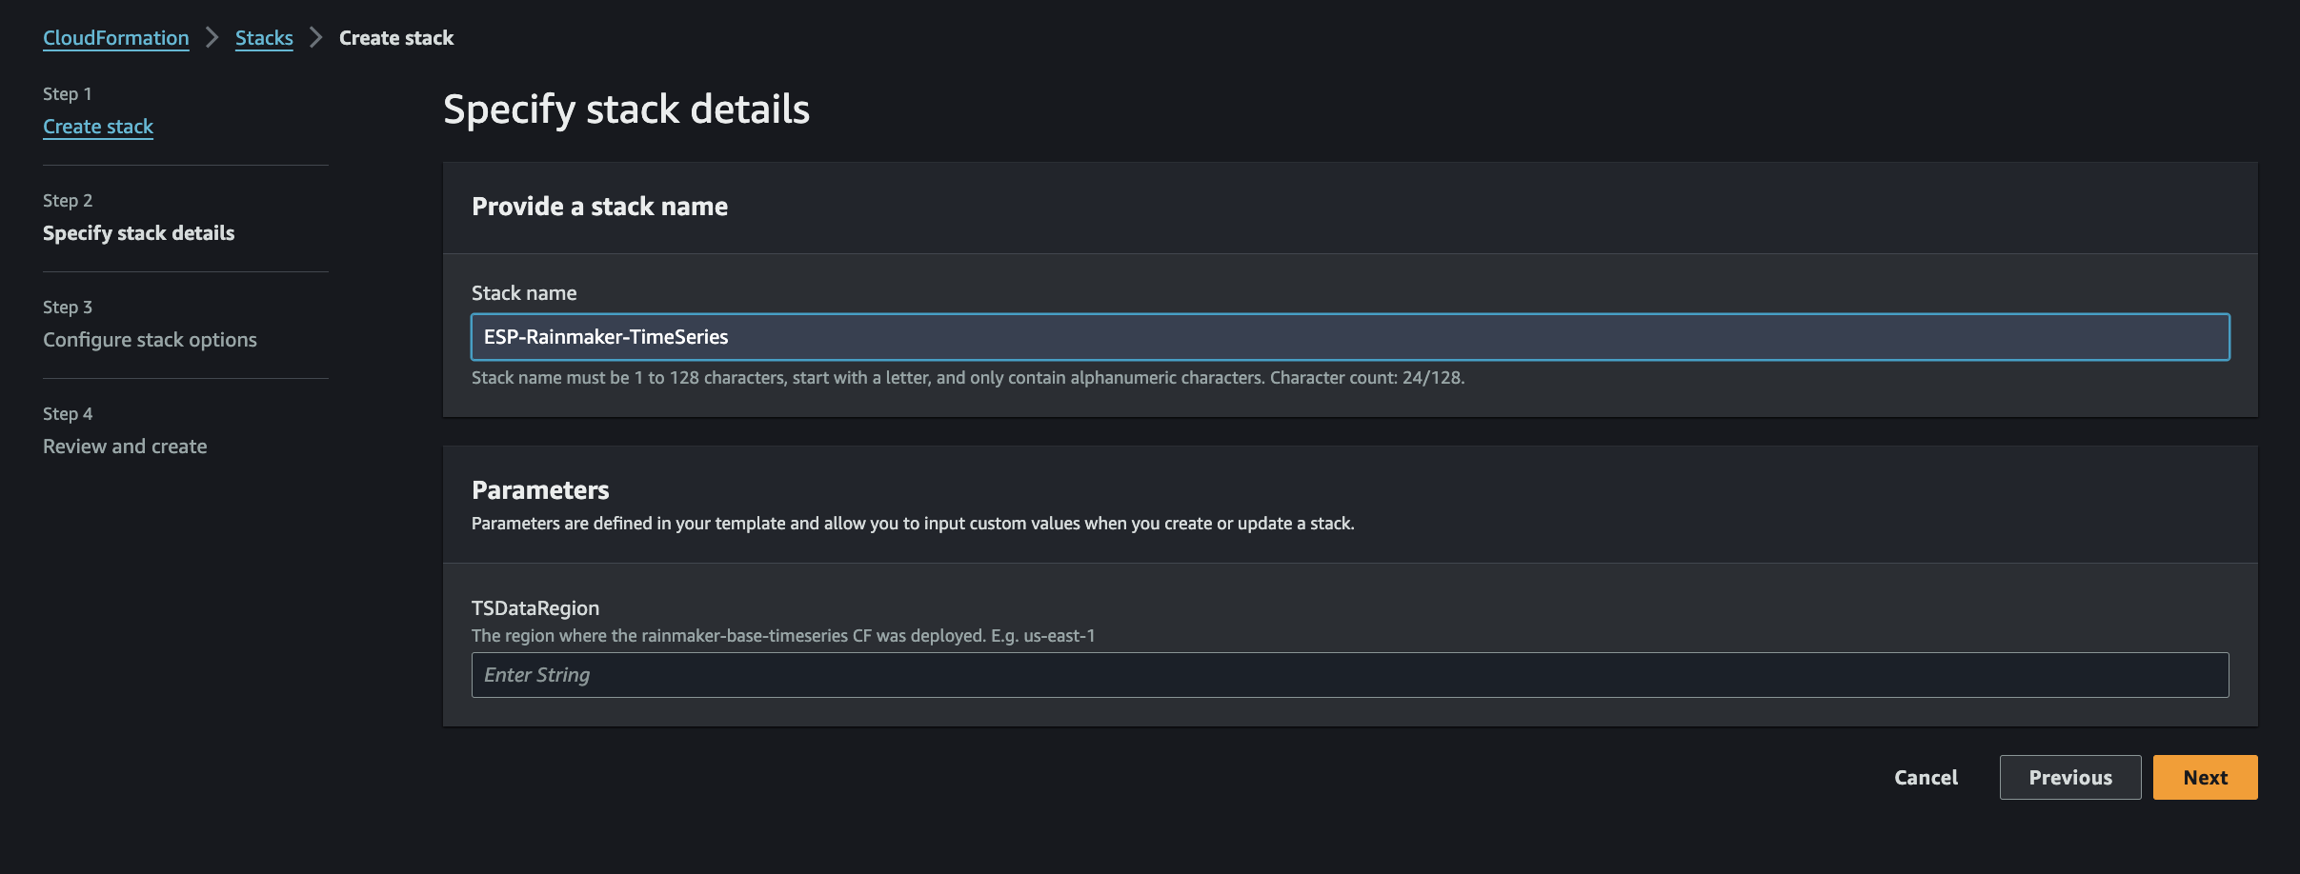2300x874 pixels.
Task: Cancel the stack creation
Action: pos(1926,778)
